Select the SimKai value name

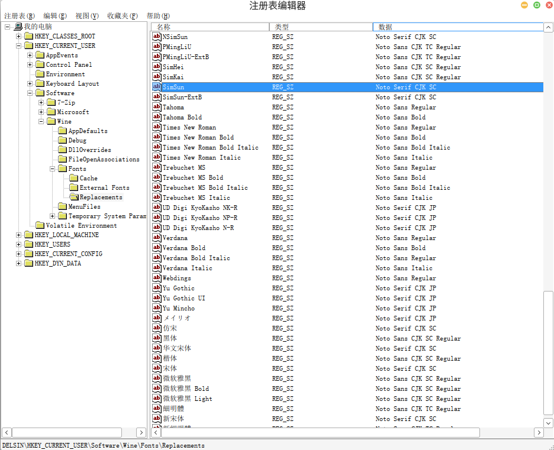point(173,77)
